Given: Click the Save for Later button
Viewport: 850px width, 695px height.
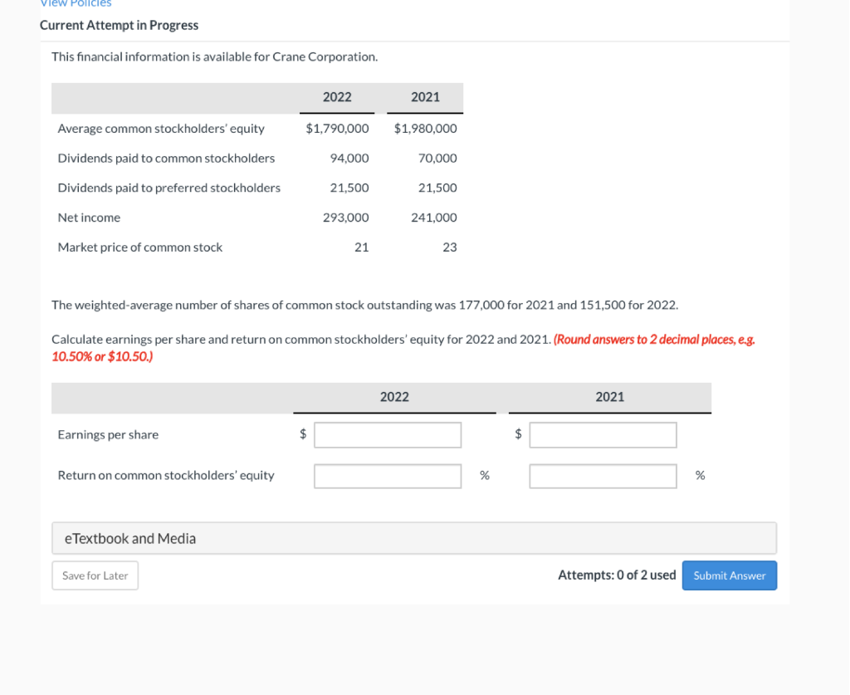Looking at the screenshot, I should point(95,575).
